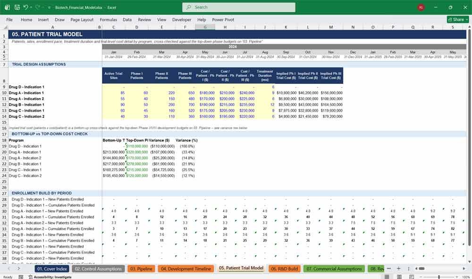Screen dimensions: 472x279
Task: Click the zoom slider handle
Action: tap(439, 277)
